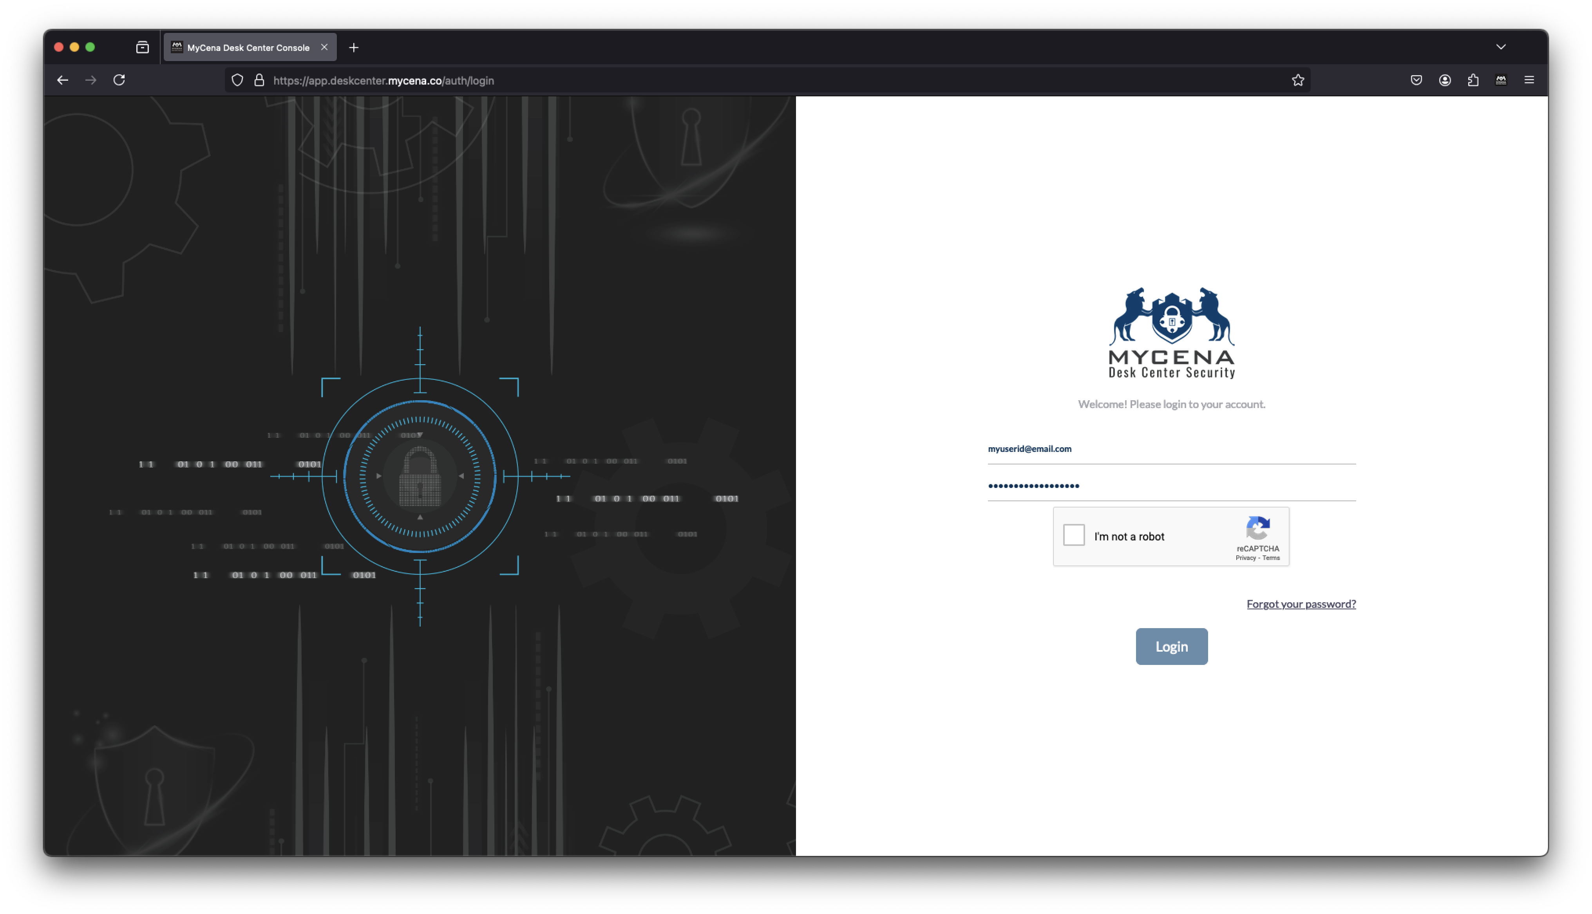1592x914 pixels.
Task: Select the MyCena Desk Center Console tab
Action: pyautogui.click(x=248, y=48)
